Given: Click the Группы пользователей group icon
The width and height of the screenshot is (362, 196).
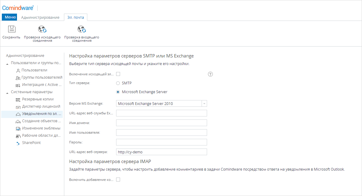Looking at the screenshot, I should (x=18, y=78).
